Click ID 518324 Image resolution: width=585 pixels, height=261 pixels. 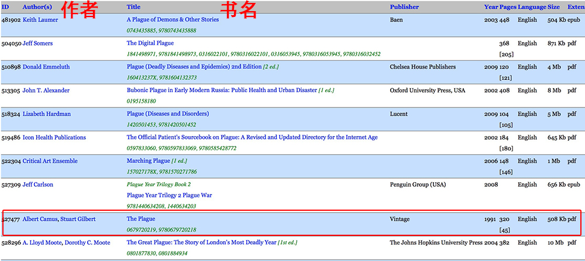pos(11,113)
